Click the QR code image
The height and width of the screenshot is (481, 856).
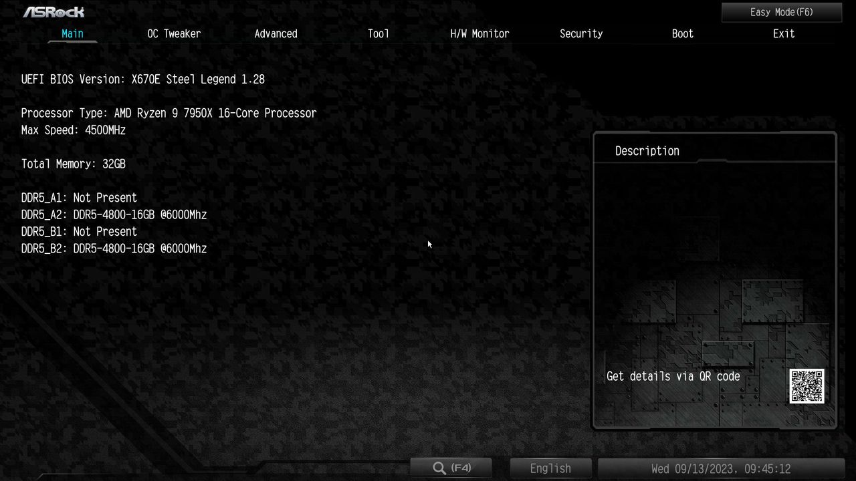point(807,386)
